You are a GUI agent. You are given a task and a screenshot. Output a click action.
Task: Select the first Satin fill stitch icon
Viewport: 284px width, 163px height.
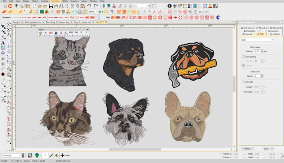(x=113, y=18)
